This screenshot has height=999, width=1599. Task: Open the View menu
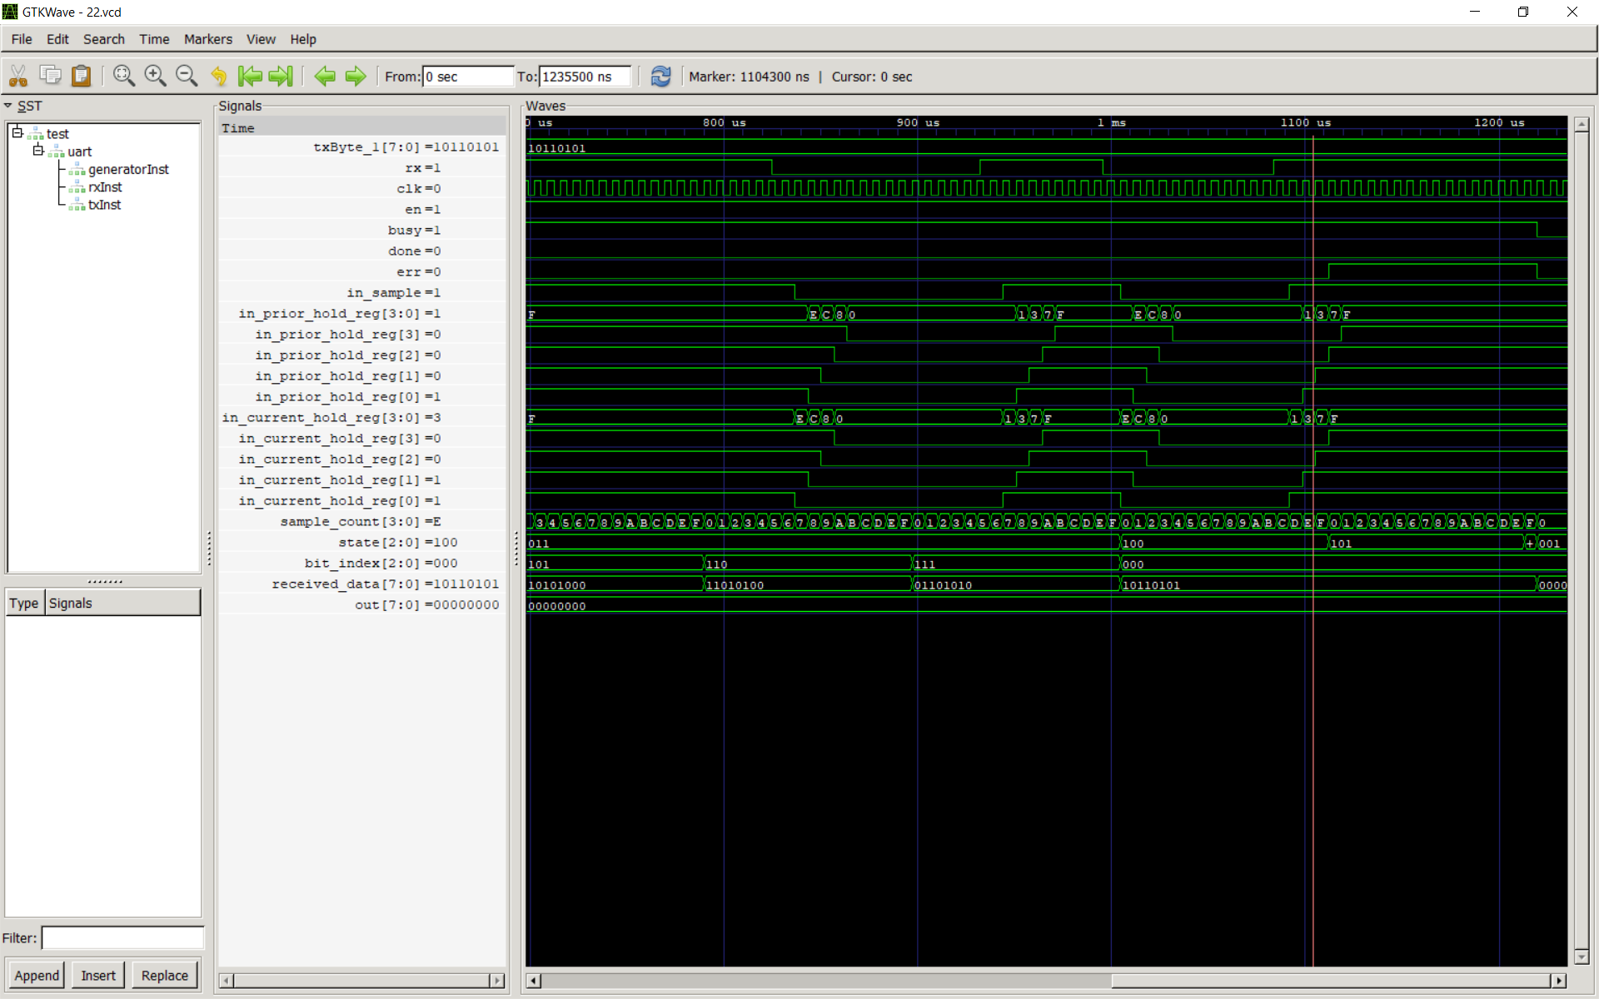261,39
